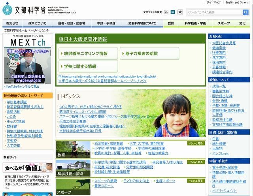Screen dimensions: 253x196
Task: Click the 原子力損害の賠償 button
Action: pos(149,53)
